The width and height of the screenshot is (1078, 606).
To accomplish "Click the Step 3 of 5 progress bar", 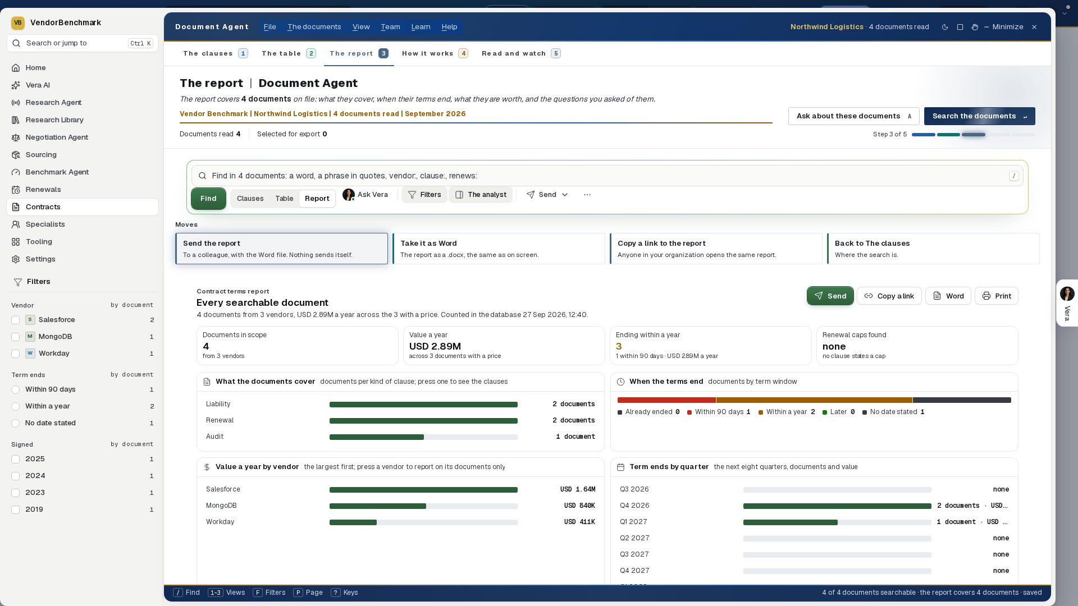I will pyautogui.click(x=973, y=135).
